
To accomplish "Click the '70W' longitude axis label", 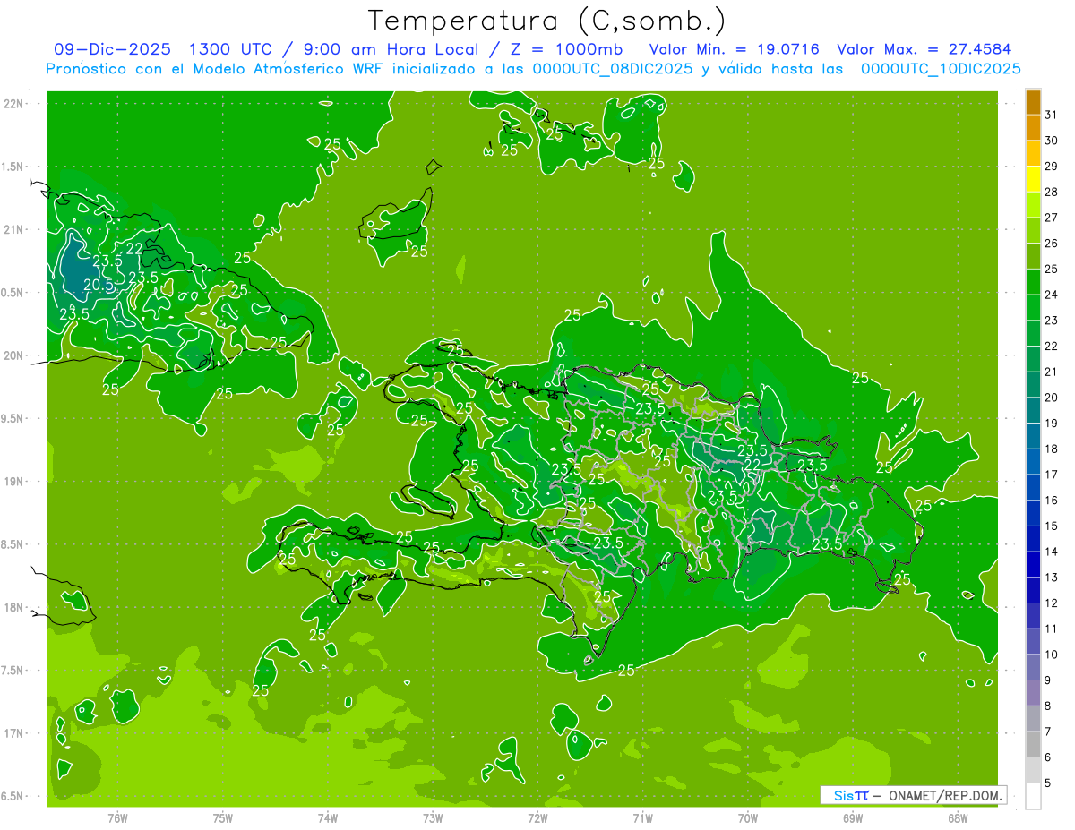I will point(748,818).
